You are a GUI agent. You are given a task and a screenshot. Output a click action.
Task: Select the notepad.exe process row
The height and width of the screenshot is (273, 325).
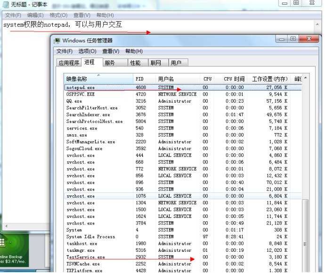(x=183, y=88)
